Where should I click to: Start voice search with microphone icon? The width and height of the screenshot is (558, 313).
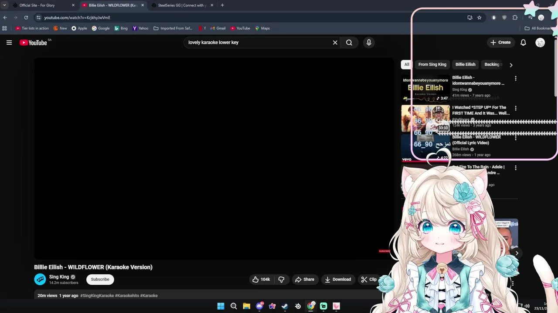tap(369, 43)
